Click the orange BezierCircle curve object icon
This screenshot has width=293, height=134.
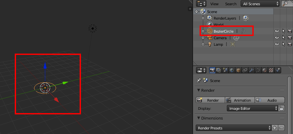click(x=210, y=31)
